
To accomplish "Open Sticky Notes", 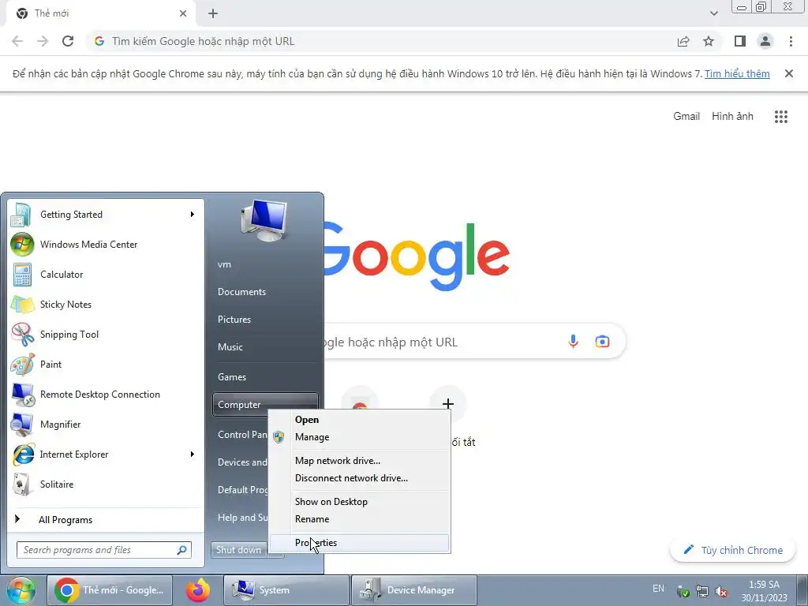I will coord(106,304).
